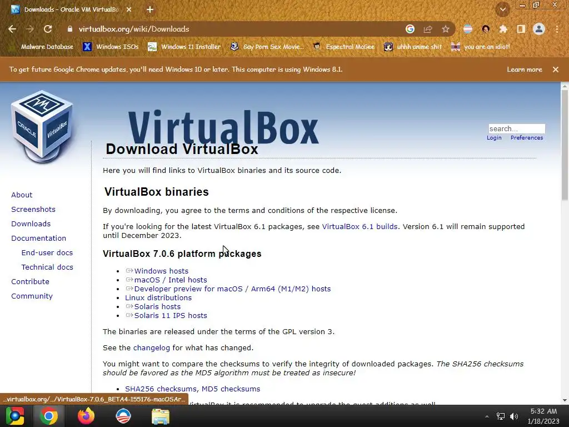Open the Windows 11 Installer bookmark
The width and height of the screenshot is (569, 427).
(x=184, y=47)
